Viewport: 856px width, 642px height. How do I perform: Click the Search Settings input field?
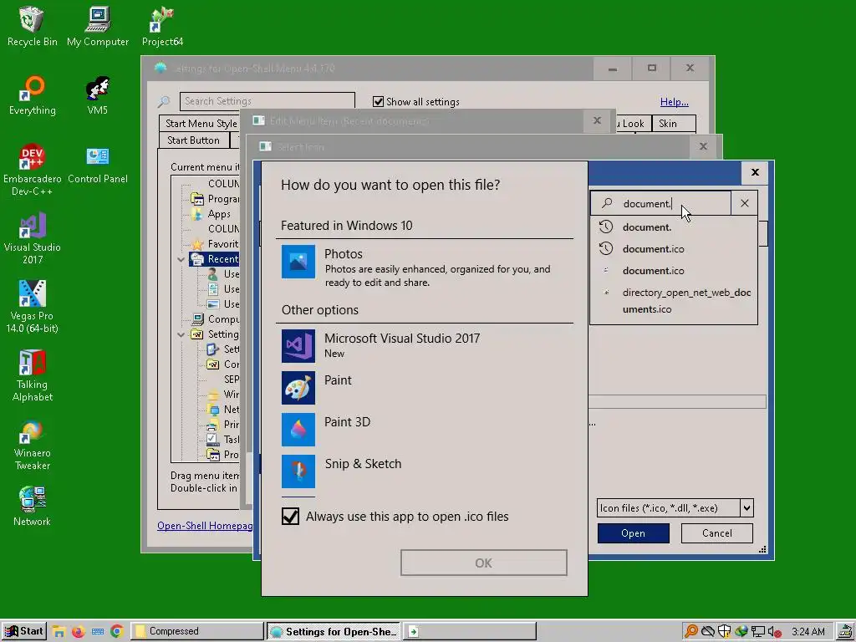pyautogui.click(x=267, y=101)
